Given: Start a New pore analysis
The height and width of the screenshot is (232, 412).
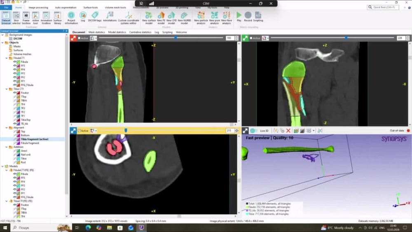Looking at the screenshot, I should pyautogui.click(x=214, y=18).
